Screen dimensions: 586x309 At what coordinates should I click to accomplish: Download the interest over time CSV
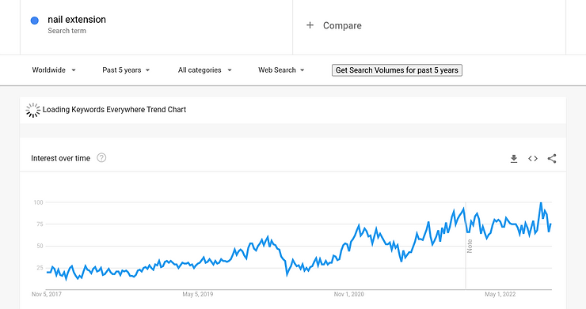pyautogui.click(x=514, y=159)
